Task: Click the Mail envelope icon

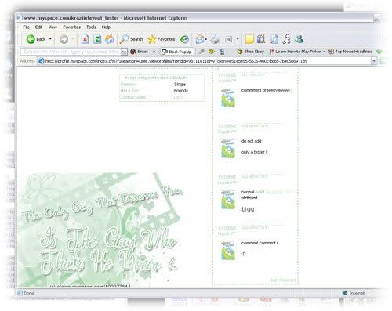Action: pos(200,39)
